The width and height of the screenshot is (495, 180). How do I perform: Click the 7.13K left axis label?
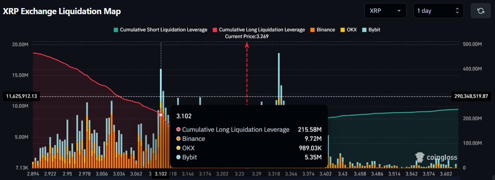22,168
